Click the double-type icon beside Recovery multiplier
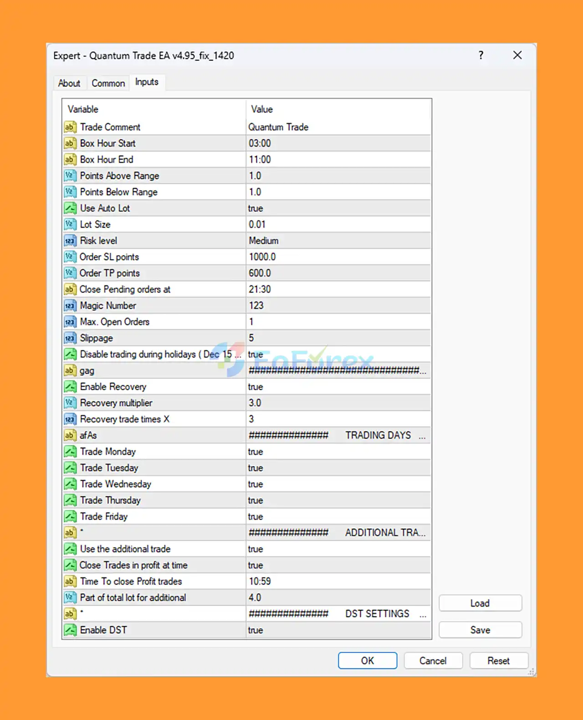 [70, 403]
